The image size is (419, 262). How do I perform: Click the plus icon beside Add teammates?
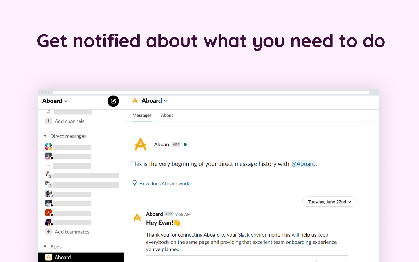coord(48,232)
